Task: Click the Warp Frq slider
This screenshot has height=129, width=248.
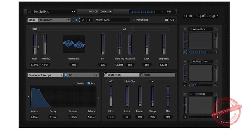Action: [119, 44]
